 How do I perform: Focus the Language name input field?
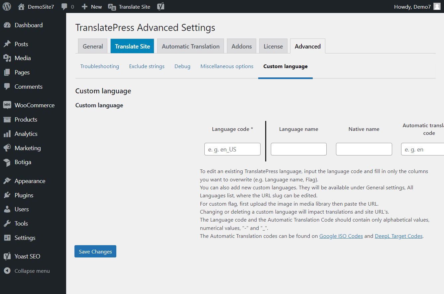299,149
